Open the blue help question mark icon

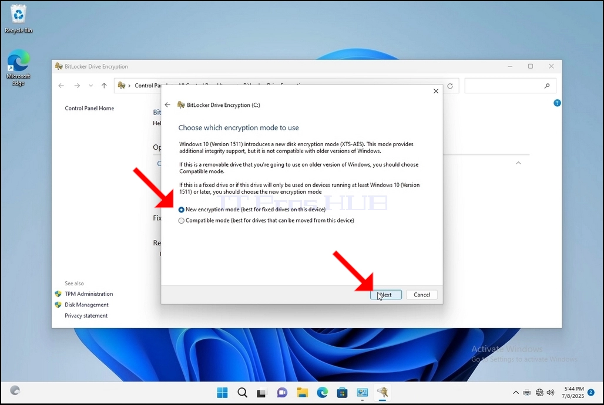click(x=557, y=103)
